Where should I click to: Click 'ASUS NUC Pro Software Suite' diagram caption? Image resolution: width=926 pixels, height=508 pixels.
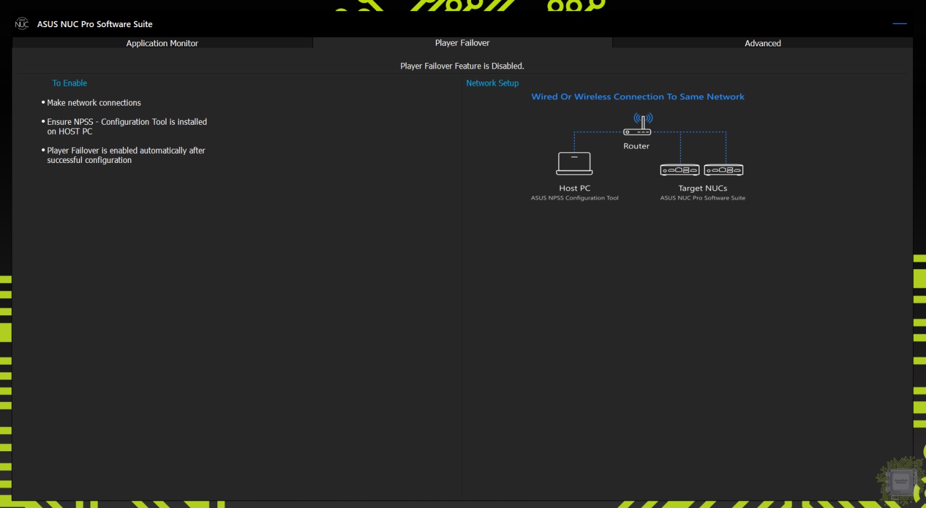click(x=703, y=198)
